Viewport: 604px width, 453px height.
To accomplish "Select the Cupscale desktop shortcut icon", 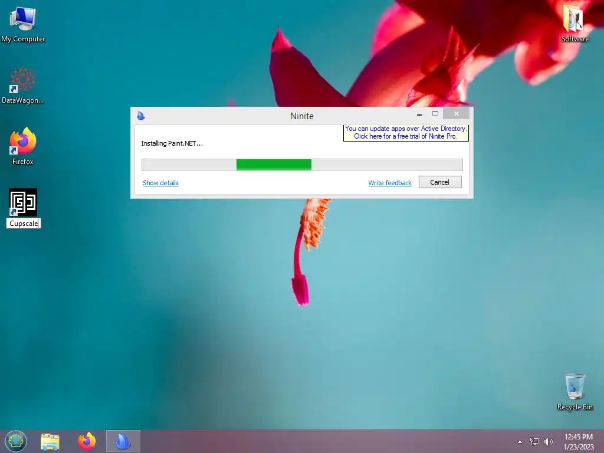I will coord(23,202).
